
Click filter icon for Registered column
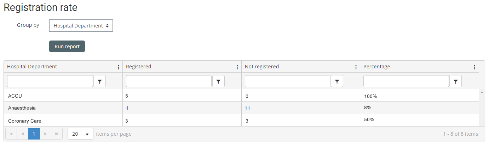(x=218, y=81)
